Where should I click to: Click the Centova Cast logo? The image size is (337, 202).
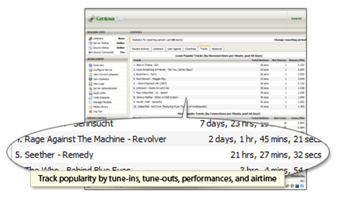point(106,19)
